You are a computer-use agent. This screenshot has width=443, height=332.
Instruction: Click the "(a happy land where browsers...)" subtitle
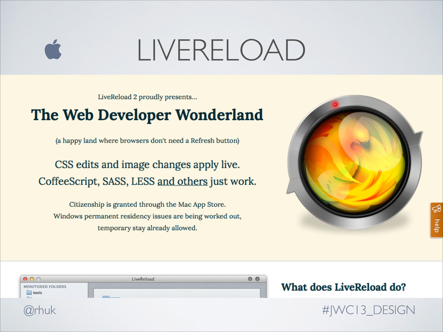(147, 140)
